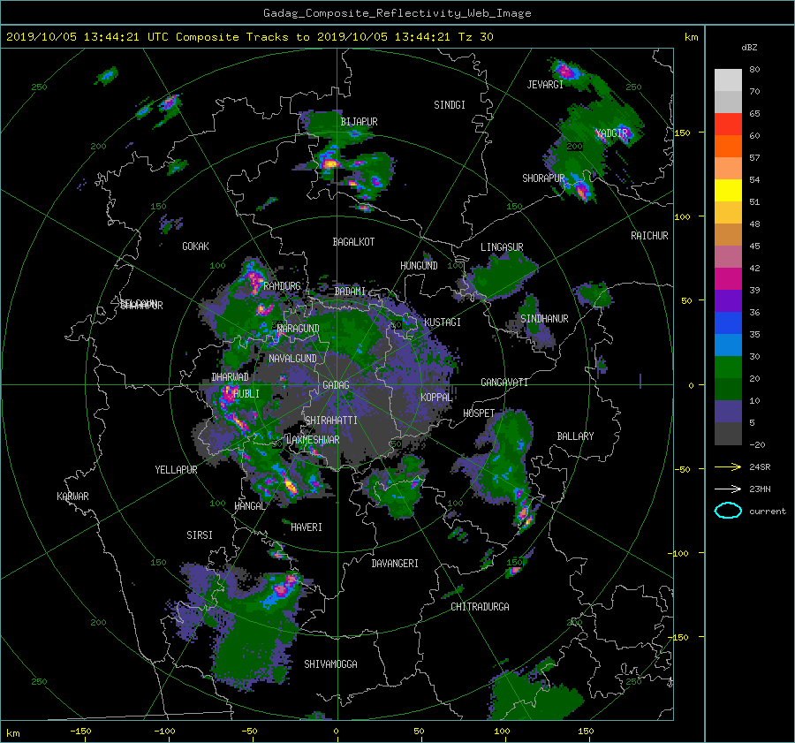Screen dimensions: 795x743
Task: Click the cyan current ellipse legend icon
Action: 728,511
